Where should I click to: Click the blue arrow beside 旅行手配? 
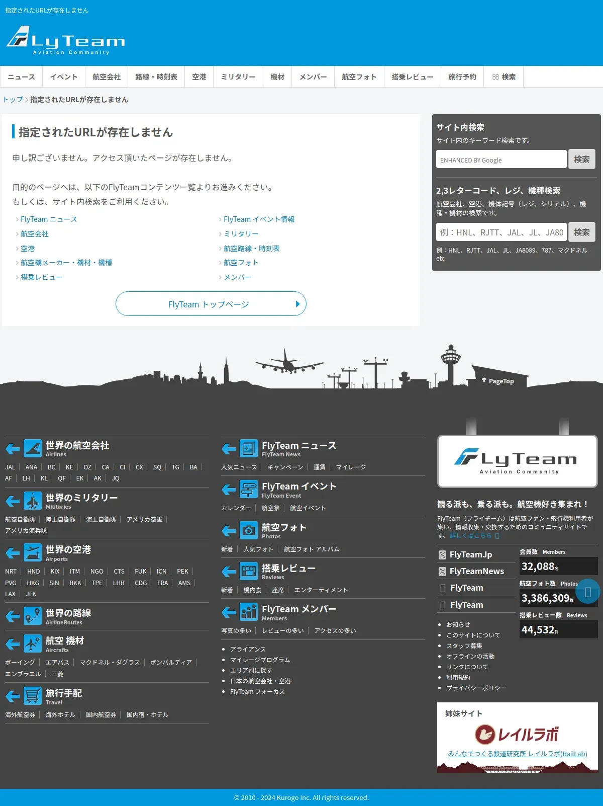(x=13, y=697)
